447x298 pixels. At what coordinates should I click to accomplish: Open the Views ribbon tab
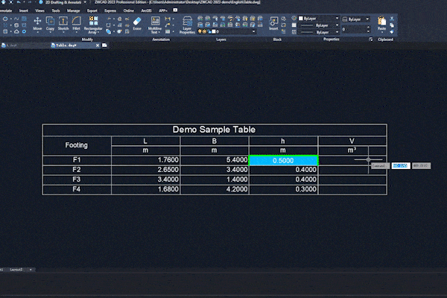39,10
